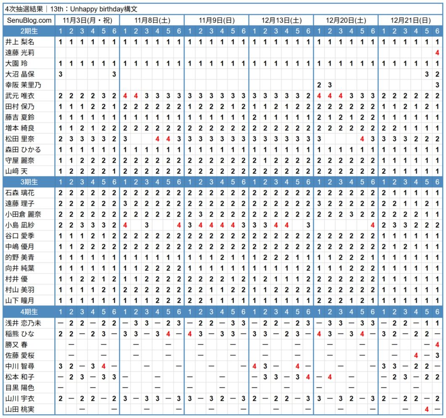Screen dimensions: 446x418
Task: Select the 11月3日(月・祝) date header
Action: tap(87, 20)
